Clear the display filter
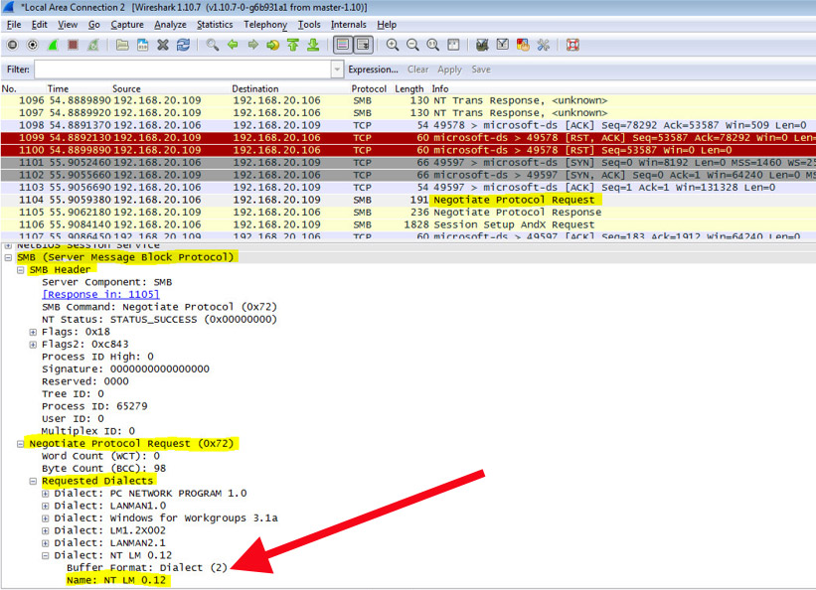 click(417, 70)
